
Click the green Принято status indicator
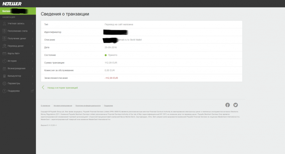(106, 55)
